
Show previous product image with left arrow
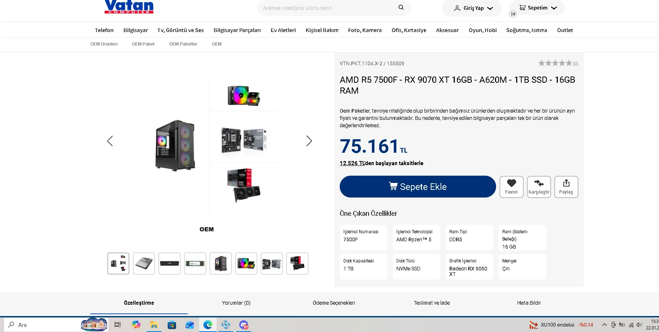110,141
